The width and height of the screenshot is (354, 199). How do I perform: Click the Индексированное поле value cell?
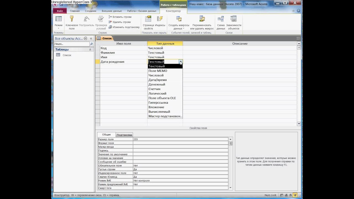[x=181, y=173]
